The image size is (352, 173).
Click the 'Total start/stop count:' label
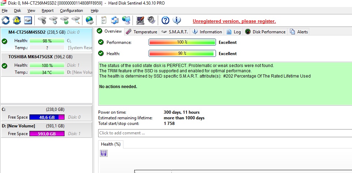click(119, 124)
